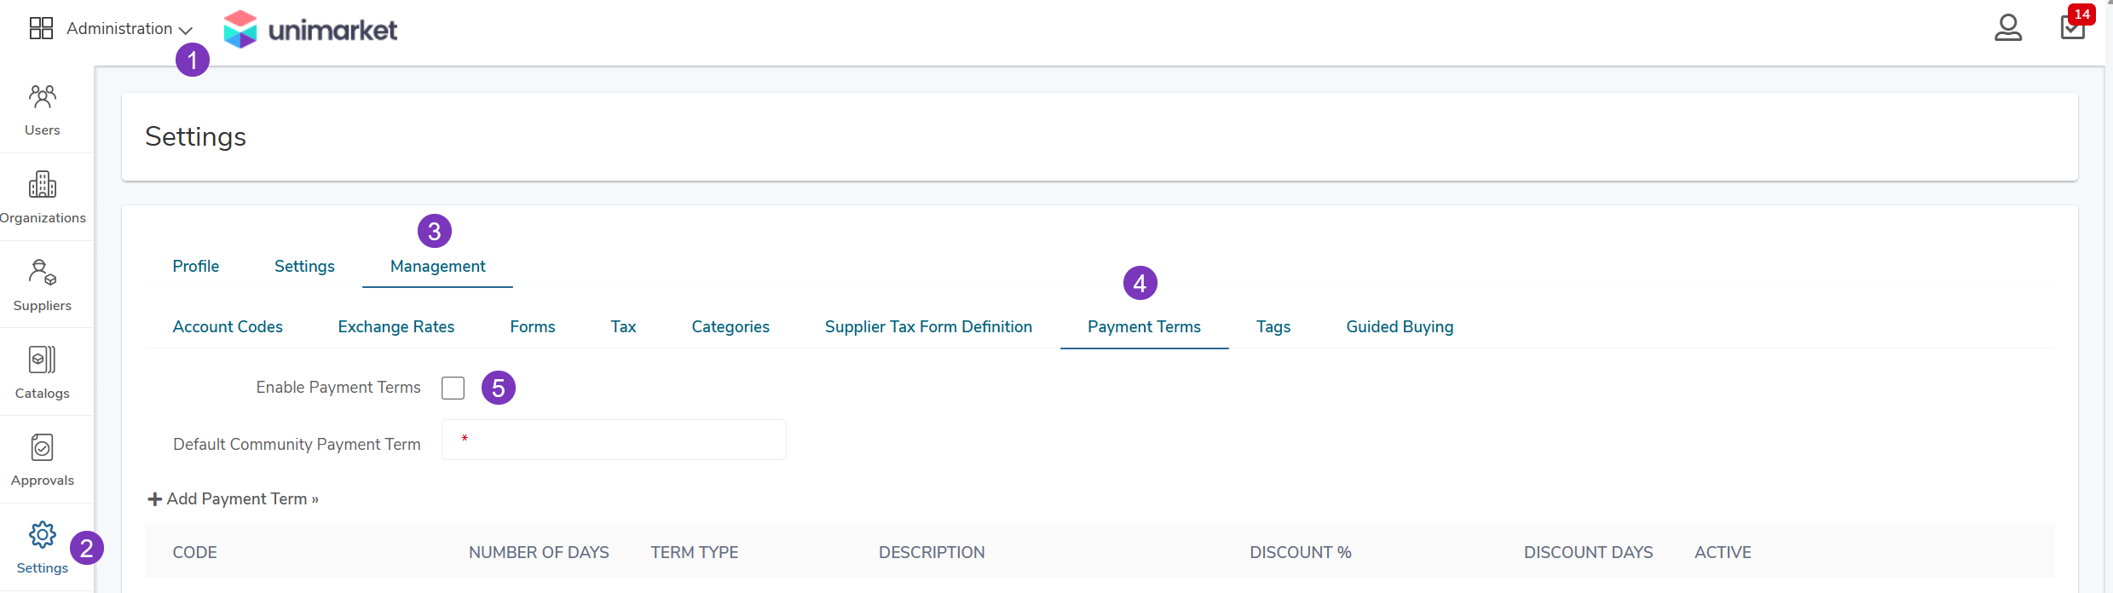
Task: Open the Account Codes sub-tab
Action: (x=228, y=327)
